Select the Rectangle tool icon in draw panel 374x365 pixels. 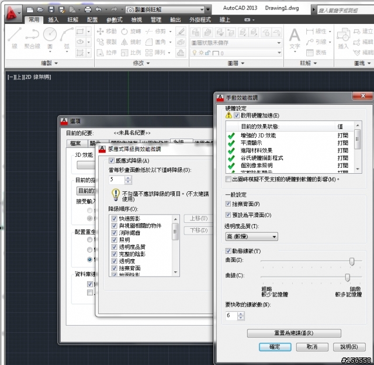click(80, 31)
